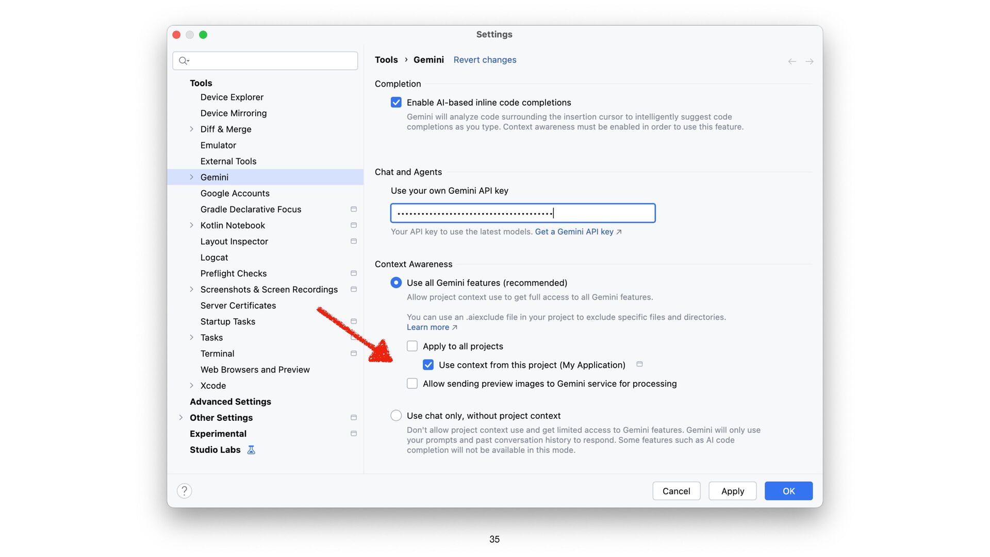Viewport: 990px width, 557px height.
Task: Expand Screenshots & Screen Recordings node
Action: point(191,289)
